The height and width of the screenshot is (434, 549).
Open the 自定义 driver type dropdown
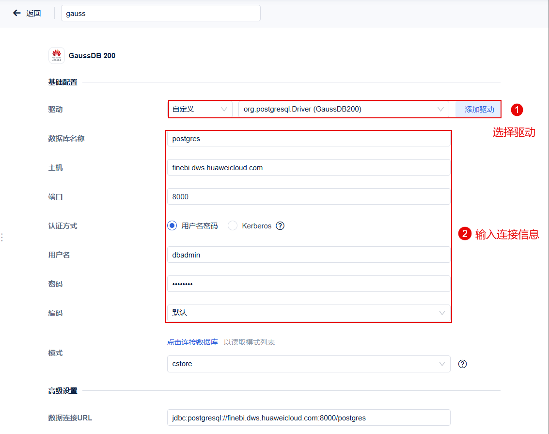200,109
